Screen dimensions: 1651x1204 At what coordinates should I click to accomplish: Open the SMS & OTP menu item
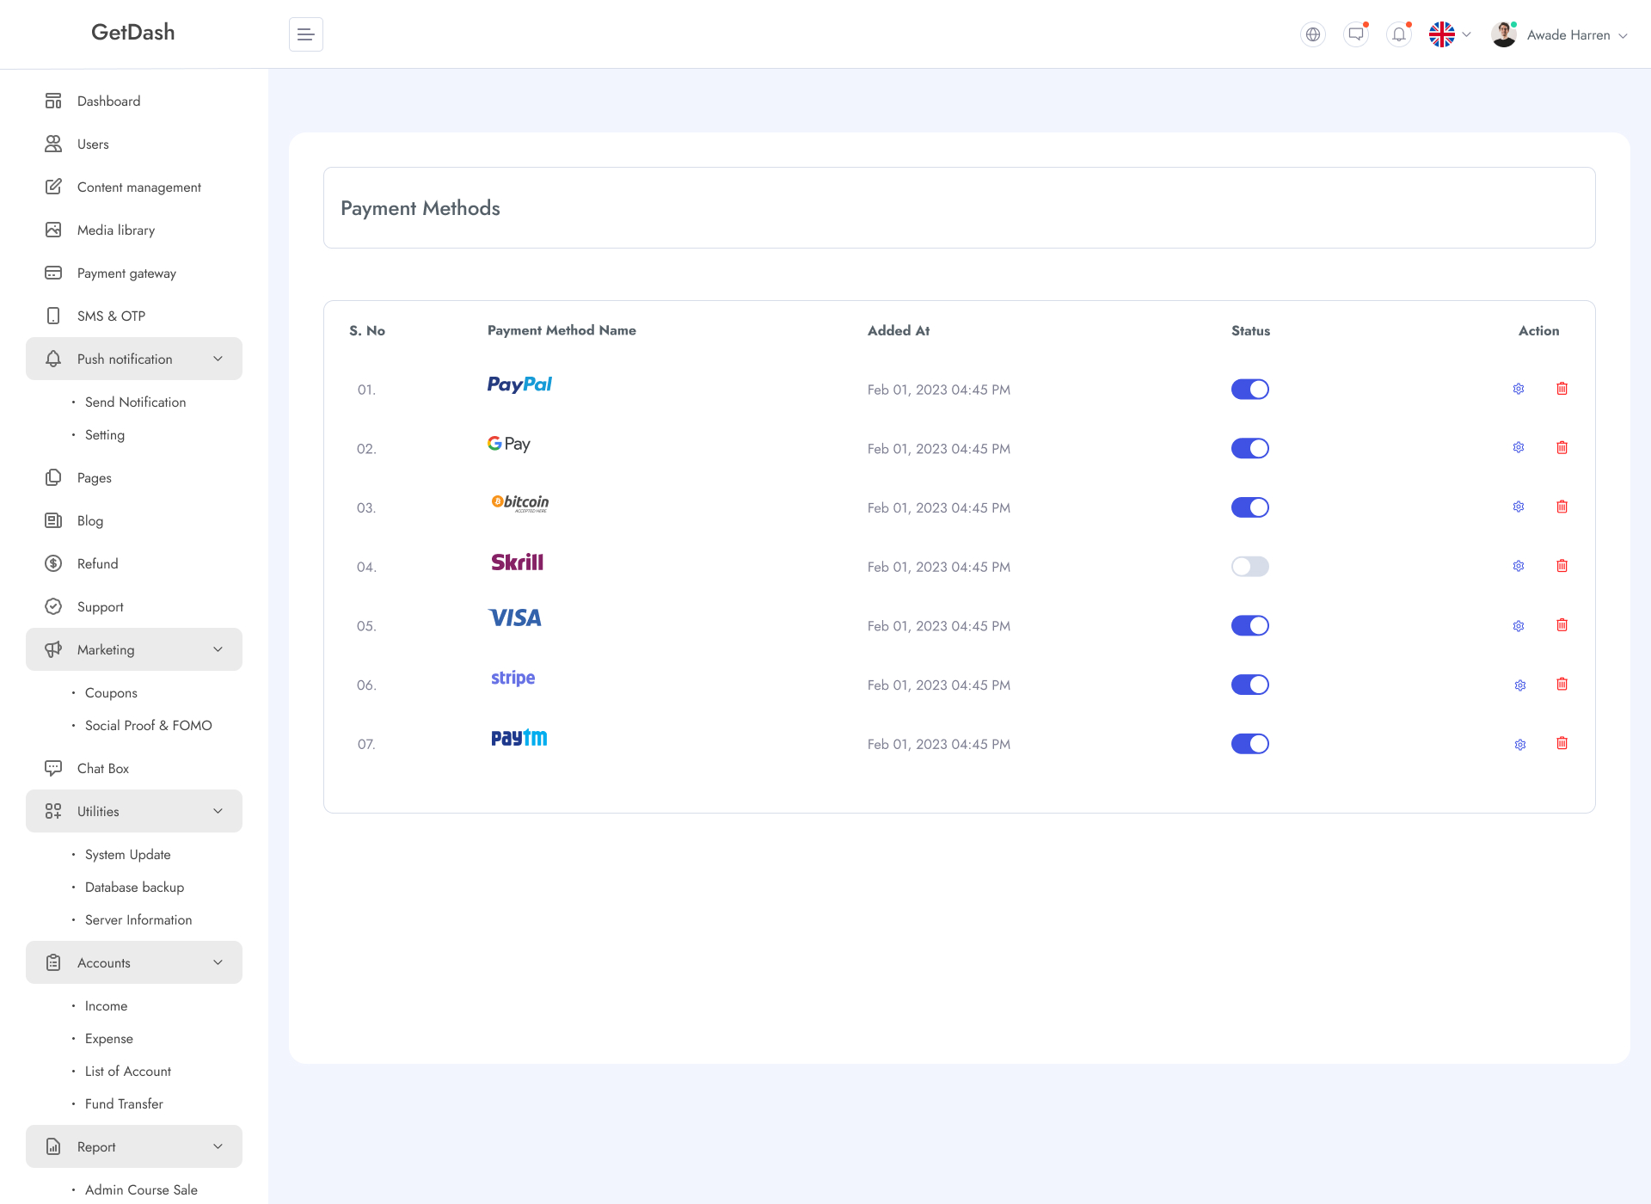click(112, 316)
